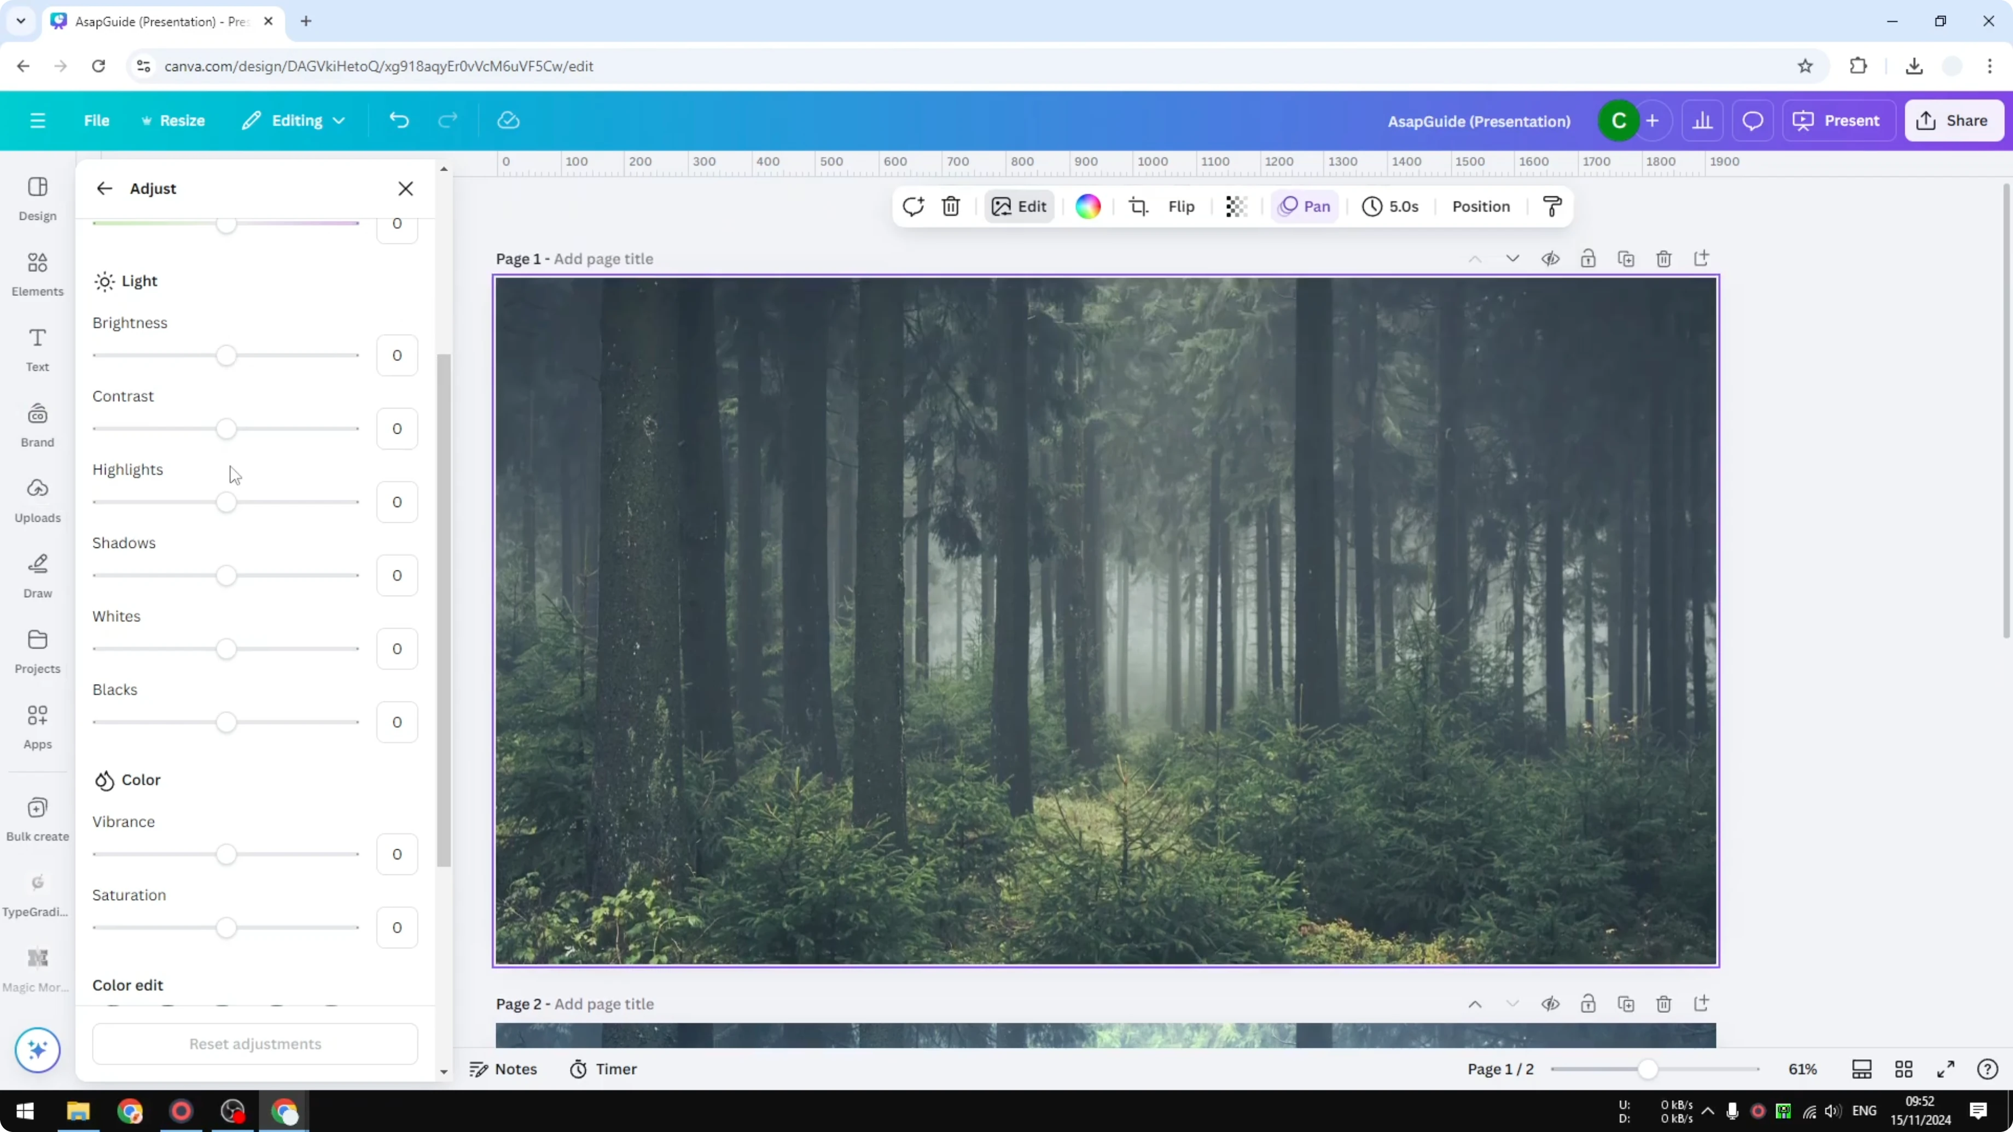2013x1132 pixels.
Task: Click the Share button
Action: 1954,120
